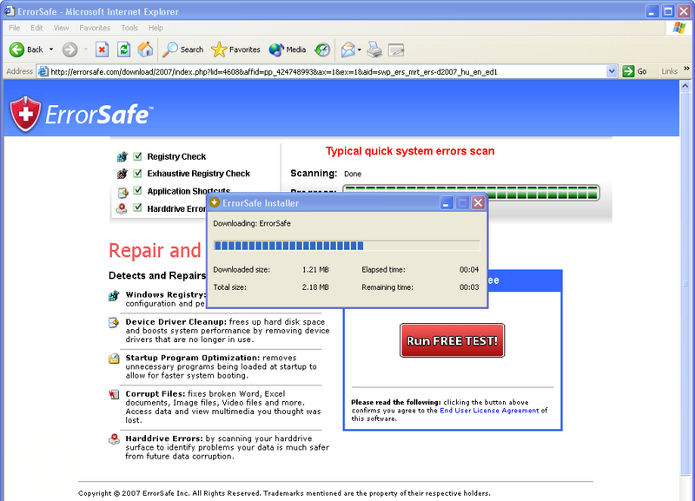This screenshot has height=501, width=695.
Task: Click the total size value 2.18 MB
Action: pos(315,287)
